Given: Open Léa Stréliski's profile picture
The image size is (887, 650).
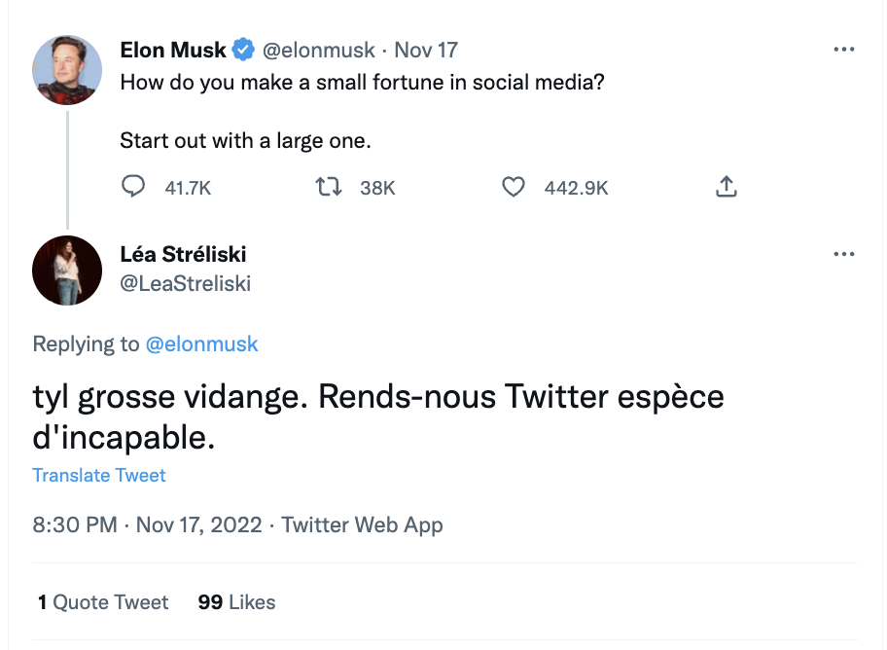Looking at the screenshot, I should 67,271.
